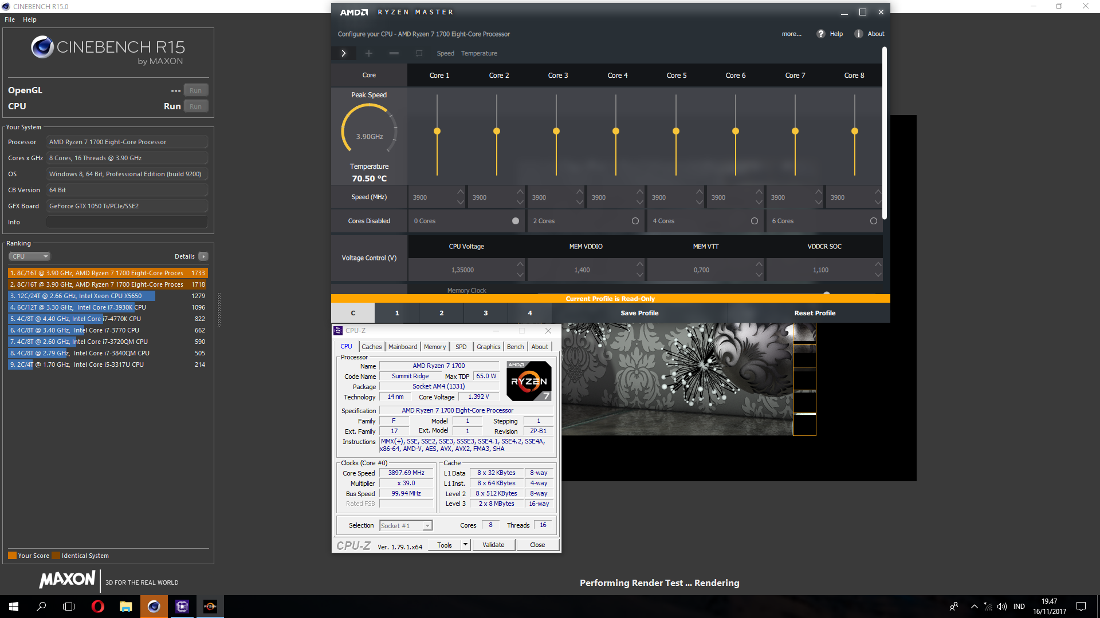Switch to Ryzen Master taskbar icon
Screen dimensions: 1100x618
pos(210,607)
